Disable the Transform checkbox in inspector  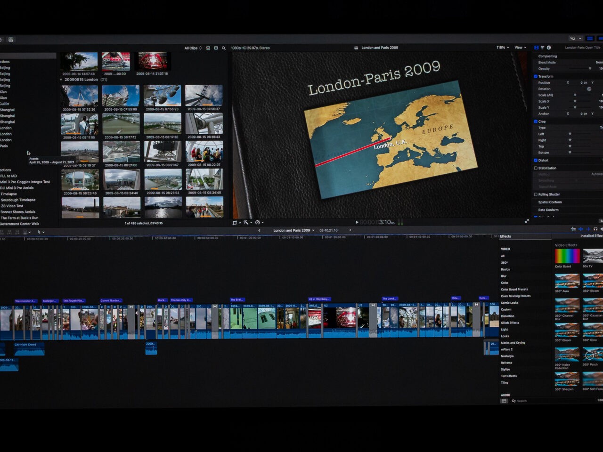click(536, 76)
